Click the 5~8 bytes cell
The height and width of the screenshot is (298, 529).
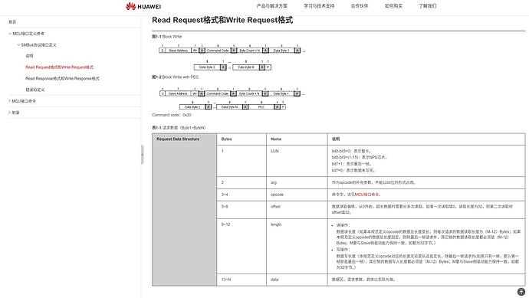pyautogui.click(x=242, y=209)
